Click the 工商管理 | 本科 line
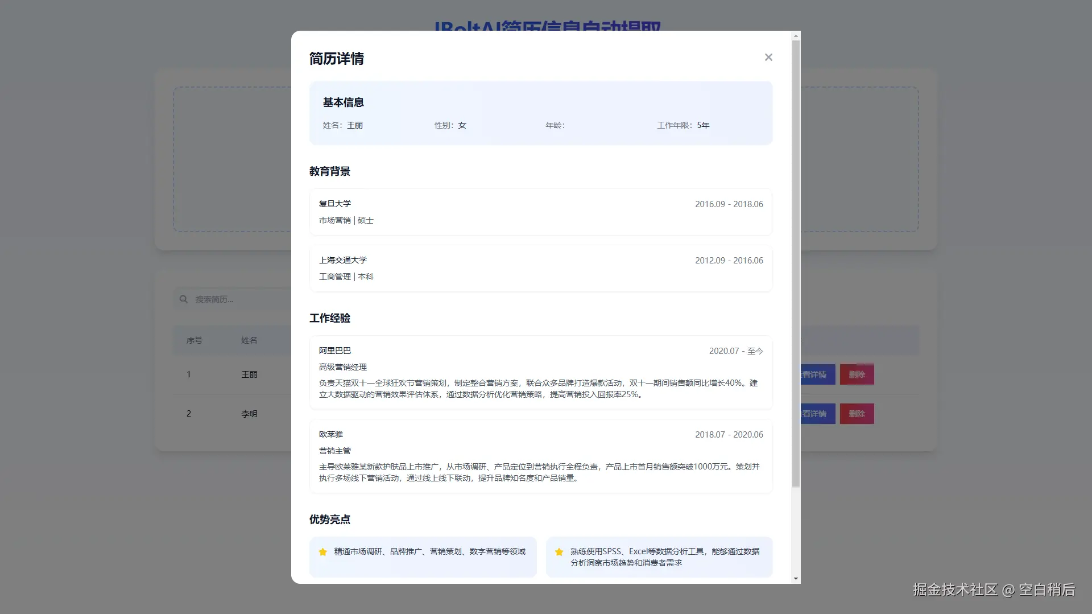Screen dimensions: 1092x614 point(346,277)
